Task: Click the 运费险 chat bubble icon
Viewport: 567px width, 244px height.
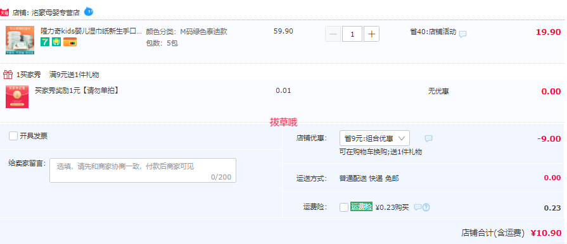Action: coord(417,207)
